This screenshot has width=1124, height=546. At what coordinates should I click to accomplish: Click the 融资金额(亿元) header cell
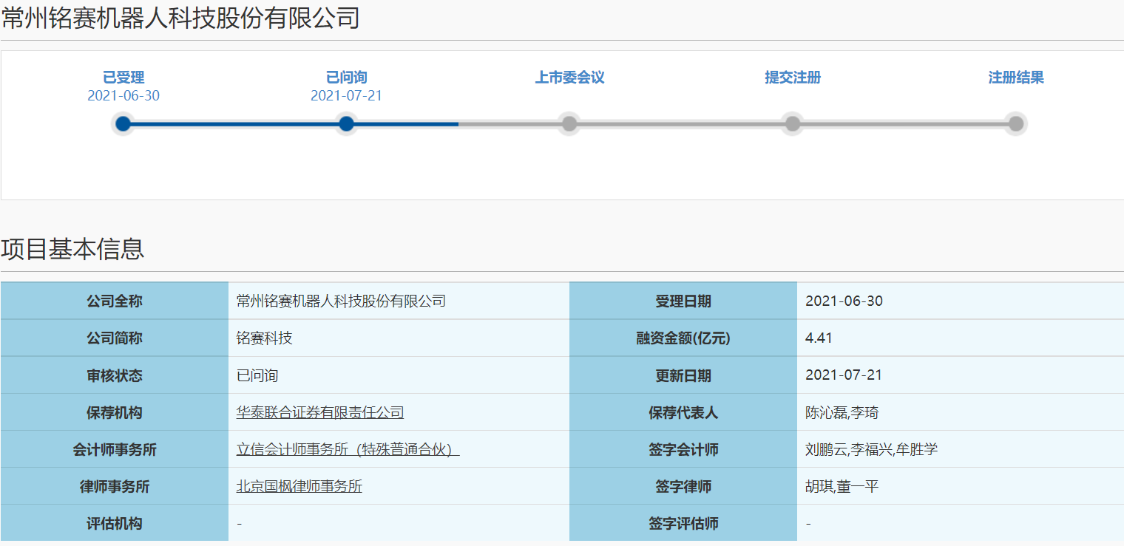(x=683, y=338)
